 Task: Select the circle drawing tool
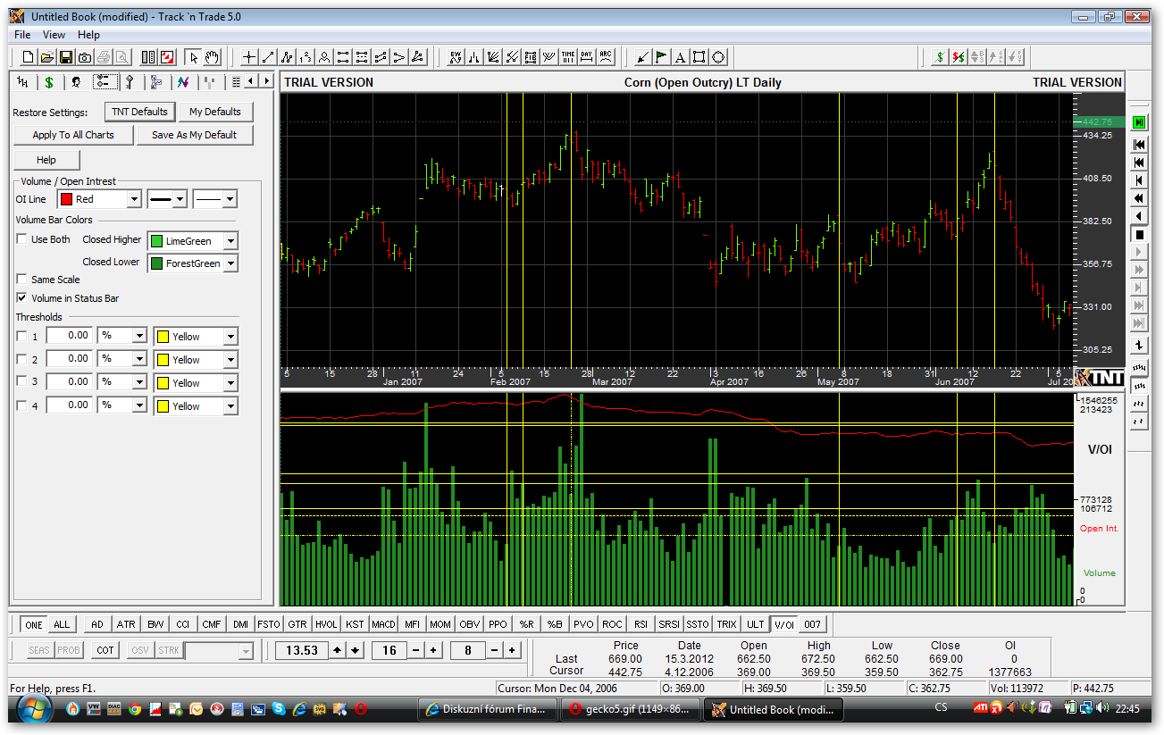[x=718, y=57]
